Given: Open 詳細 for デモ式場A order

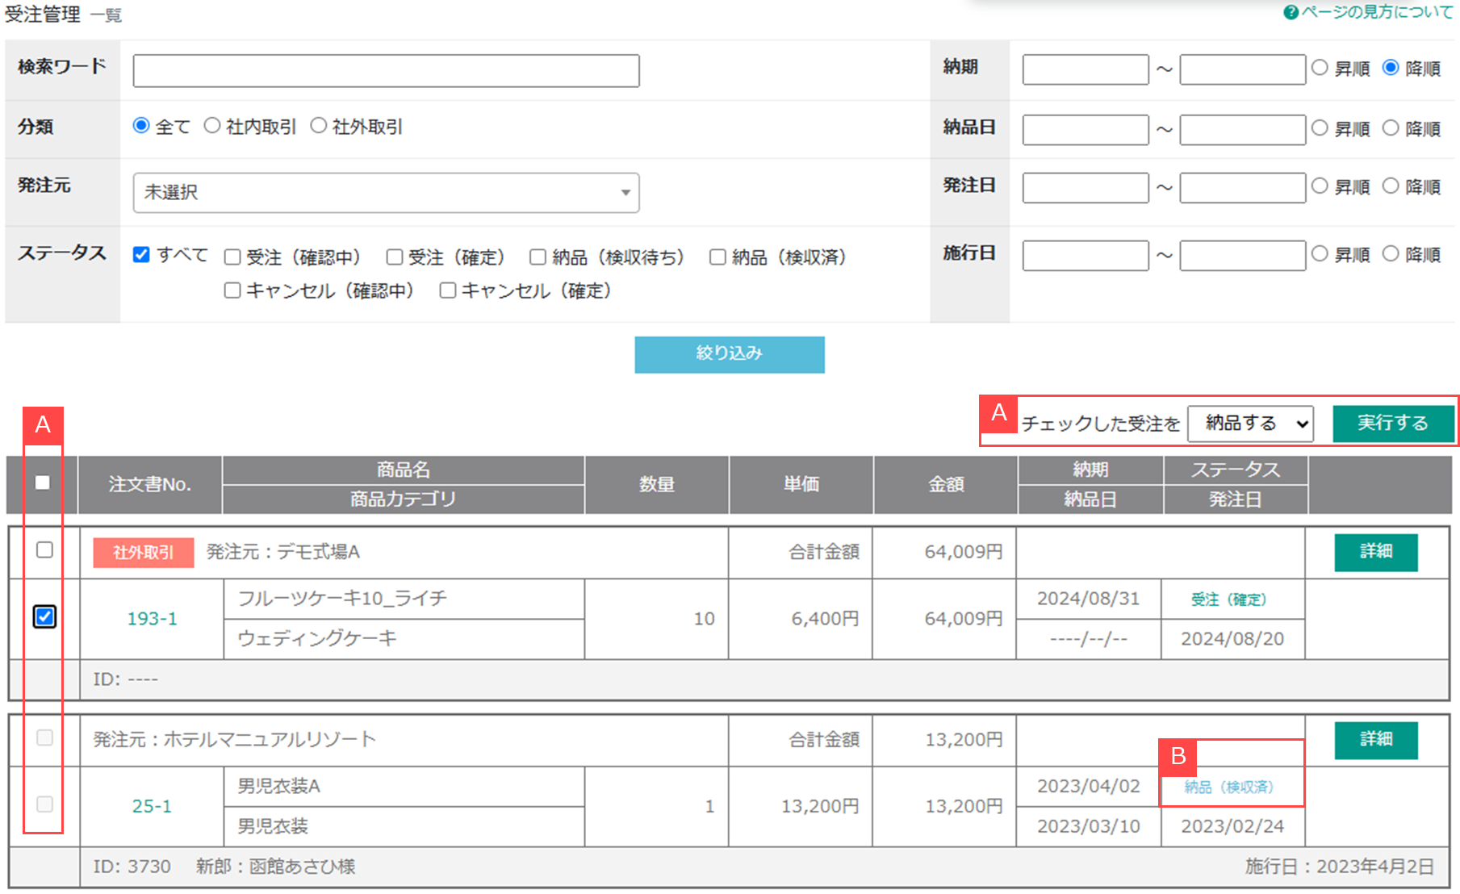Looking at the screenshot, I should click(1375, 552).
